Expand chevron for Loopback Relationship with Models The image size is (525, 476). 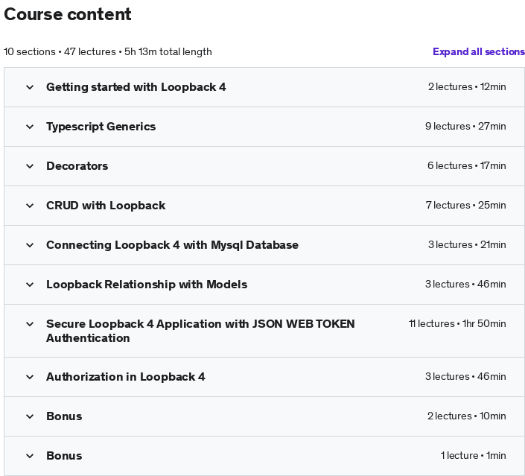tap(30, 285)
